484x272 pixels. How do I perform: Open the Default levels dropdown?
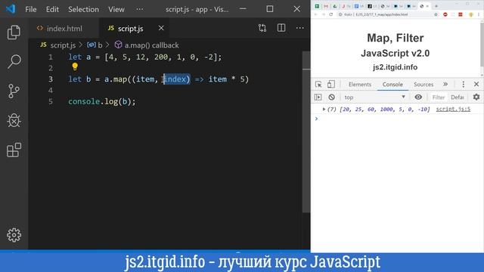pyautogui.click(x=458, y=97)
